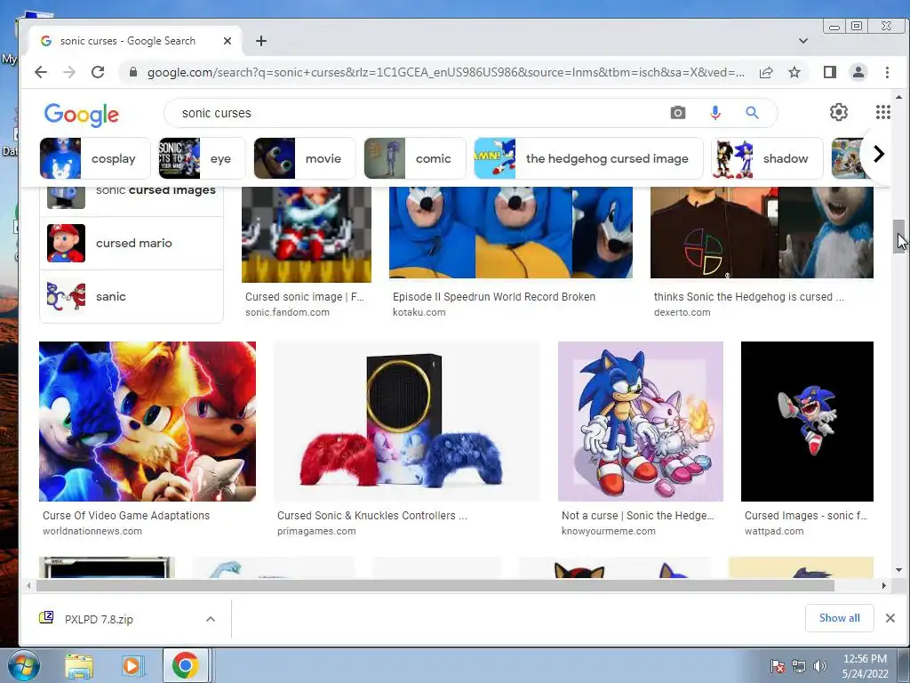The width and height of the screenshot is (910, 683).
Task: Open the taskbar clock and date
Action: (x=865, y=666)
